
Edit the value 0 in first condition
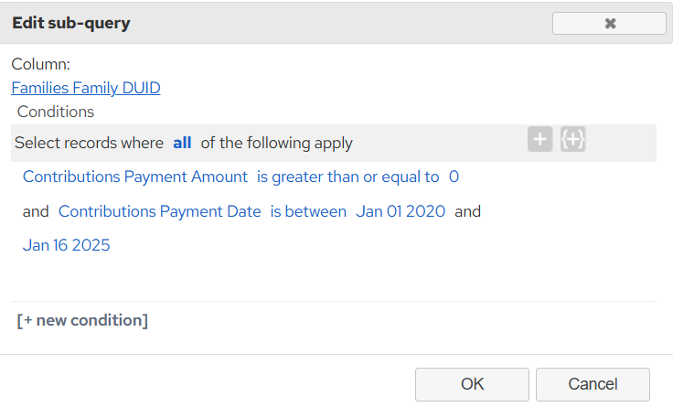pyautogui.click(x=454, y=177)
